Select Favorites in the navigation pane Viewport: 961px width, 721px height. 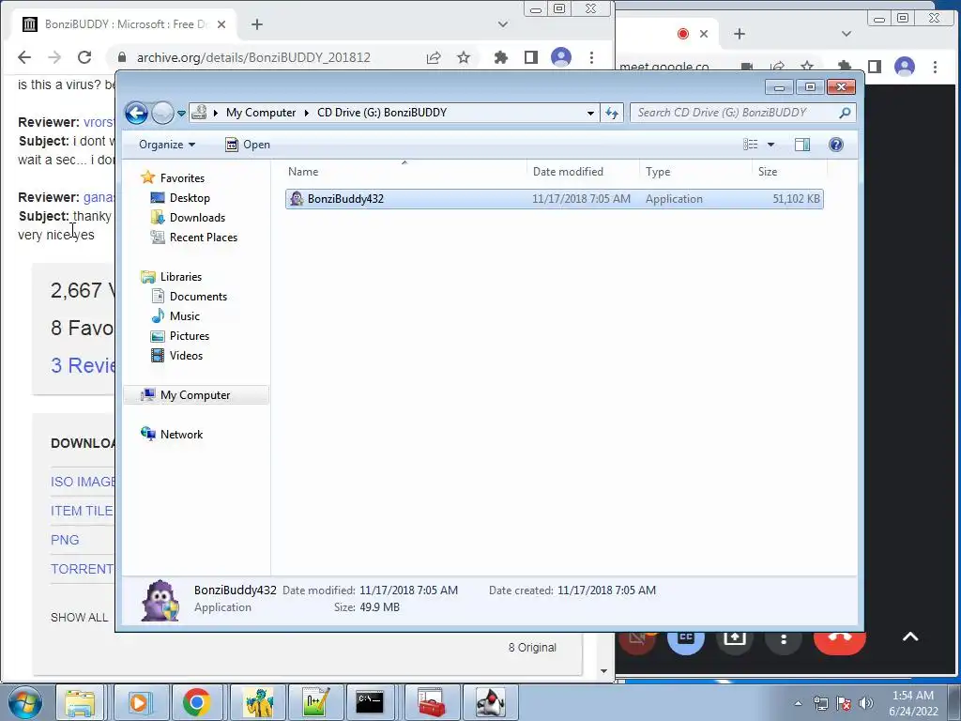coord(182,178)
